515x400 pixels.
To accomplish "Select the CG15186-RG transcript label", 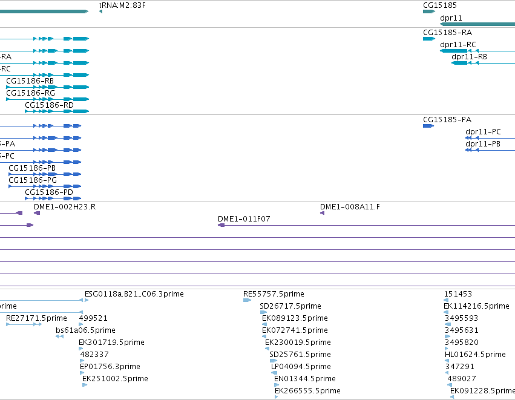I will click(x=30, y=93).
